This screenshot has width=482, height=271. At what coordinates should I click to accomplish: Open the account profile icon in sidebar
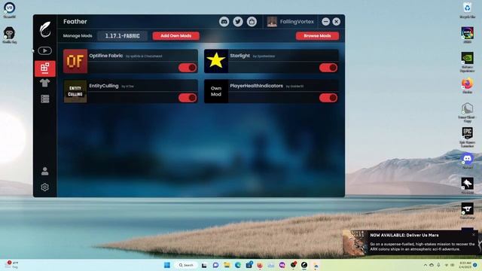[x=45, y=171]
